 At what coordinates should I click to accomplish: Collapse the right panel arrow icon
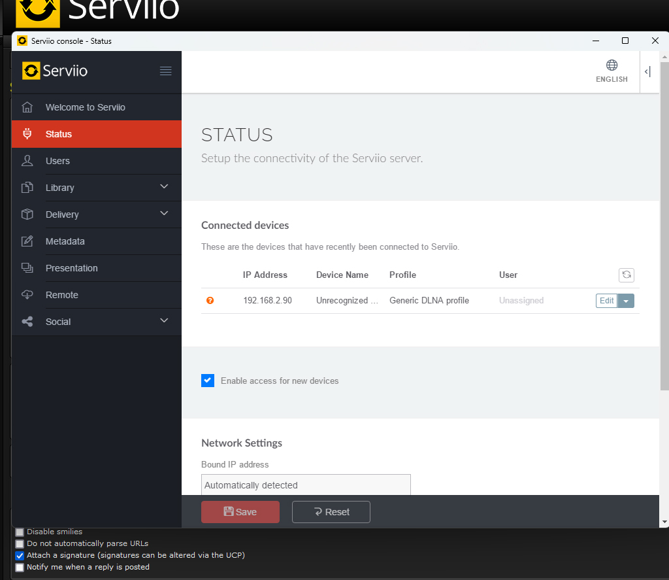[647, 72]
